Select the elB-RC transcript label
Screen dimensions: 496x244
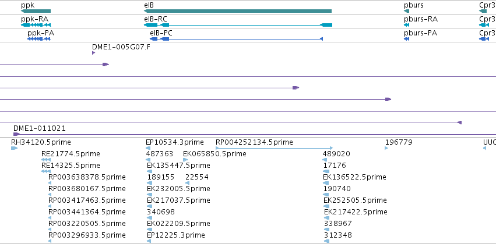click(155, 19)
